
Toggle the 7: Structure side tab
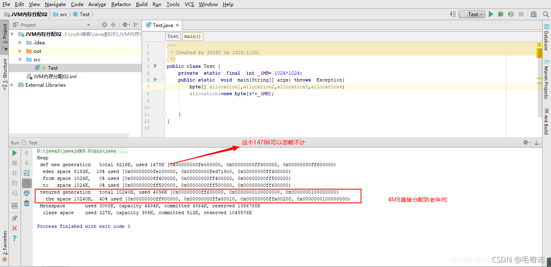click(x=5, y=74)
